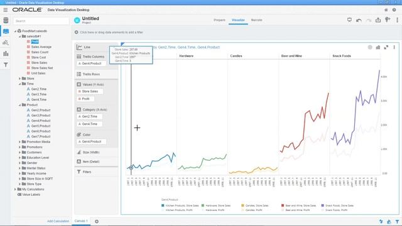Click the Trellis Rows drop target
The height and width of the screenshot is (226, 402).
click(x=96, y=74)
